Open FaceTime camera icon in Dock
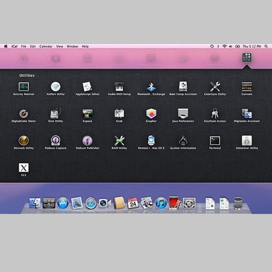Screen dimensions: 272x272 pos(105,203)
